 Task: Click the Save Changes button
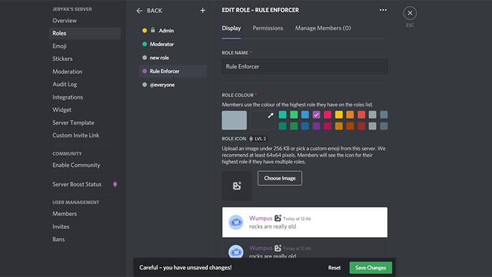click(x=371, y=268)
